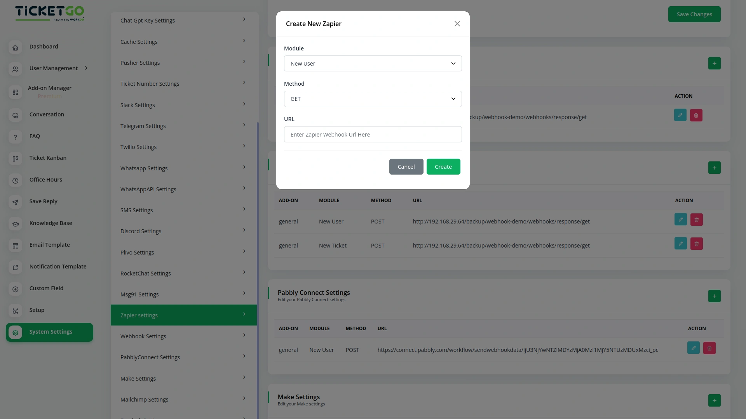
Task: Expand the Webhook Settings section
Action: click(x=183, y=336)
